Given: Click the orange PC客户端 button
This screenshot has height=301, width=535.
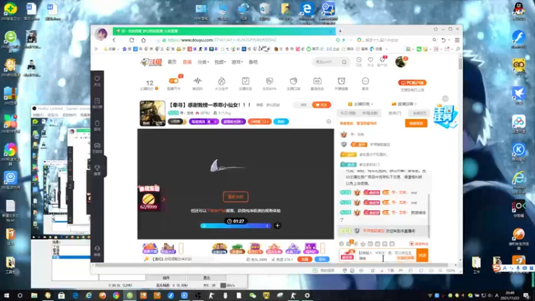Looking at the screenshot, I should (412, 82).
